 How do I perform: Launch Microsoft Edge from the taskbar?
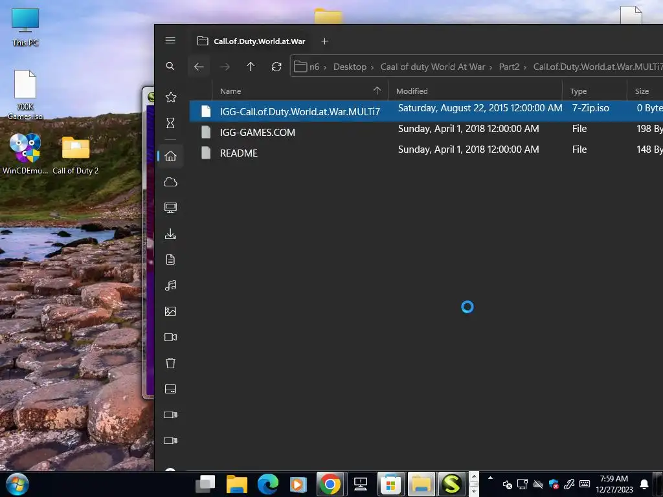267,484
